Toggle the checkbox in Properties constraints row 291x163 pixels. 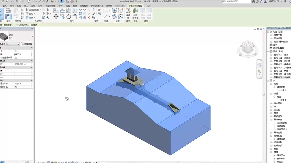click(16, 58)
